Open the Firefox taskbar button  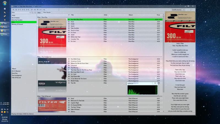pos(5,27)
